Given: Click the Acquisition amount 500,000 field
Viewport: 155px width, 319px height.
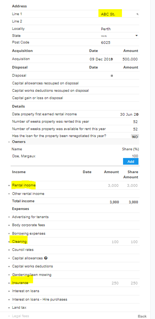Looking at the screenshot, I should coord(130,59).
